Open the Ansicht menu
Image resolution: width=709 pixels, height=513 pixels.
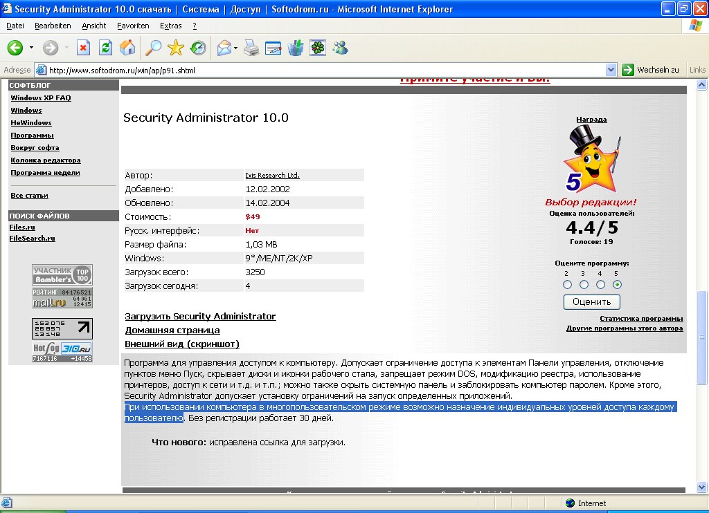pos(93,26)
